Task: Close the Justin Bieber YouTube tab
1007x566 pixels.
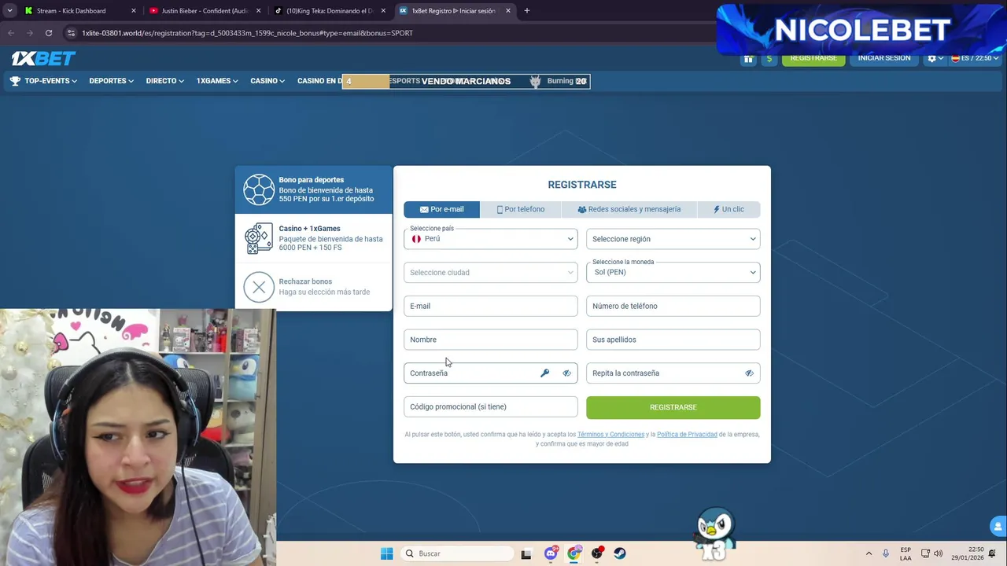Action: pos(258,11)
